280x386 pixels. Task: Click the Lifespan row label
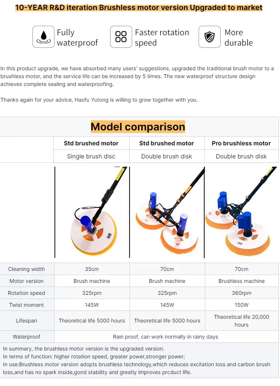pyautogui.click(x=27, y=321)
